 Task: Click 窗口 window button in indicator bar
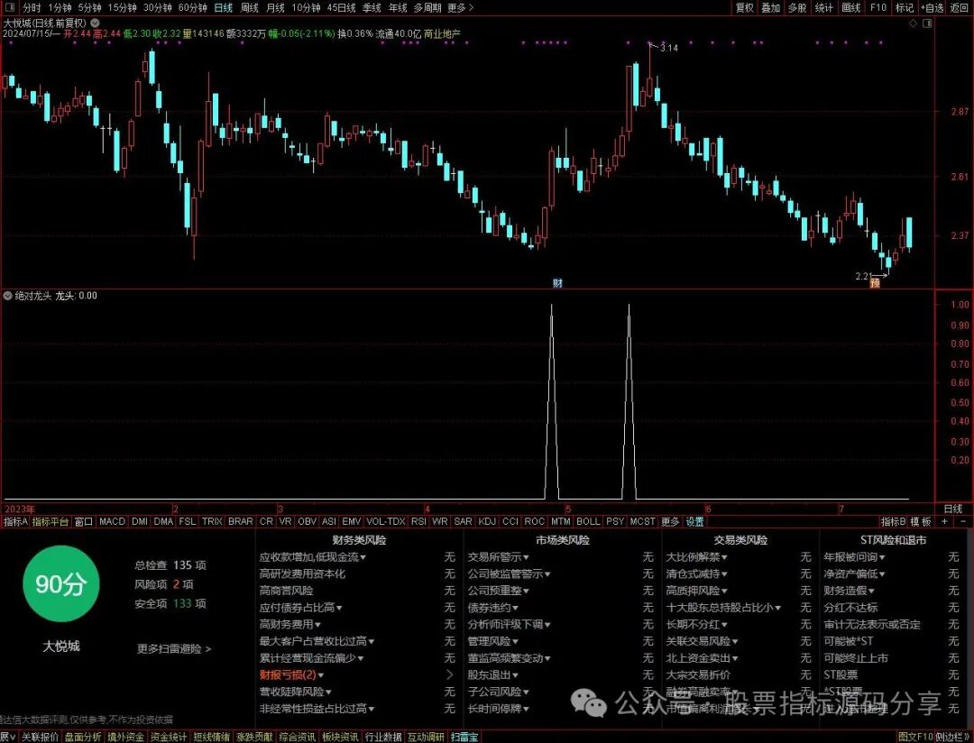coord(84,521)
